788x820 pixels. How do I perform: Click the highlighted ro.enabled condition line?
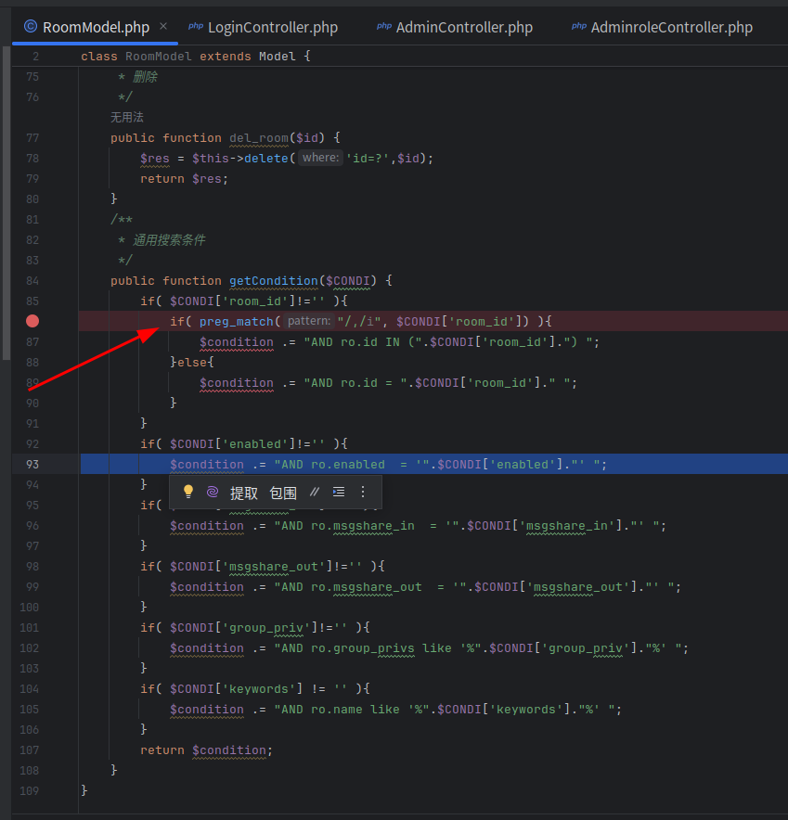click(x=388, y=465)
